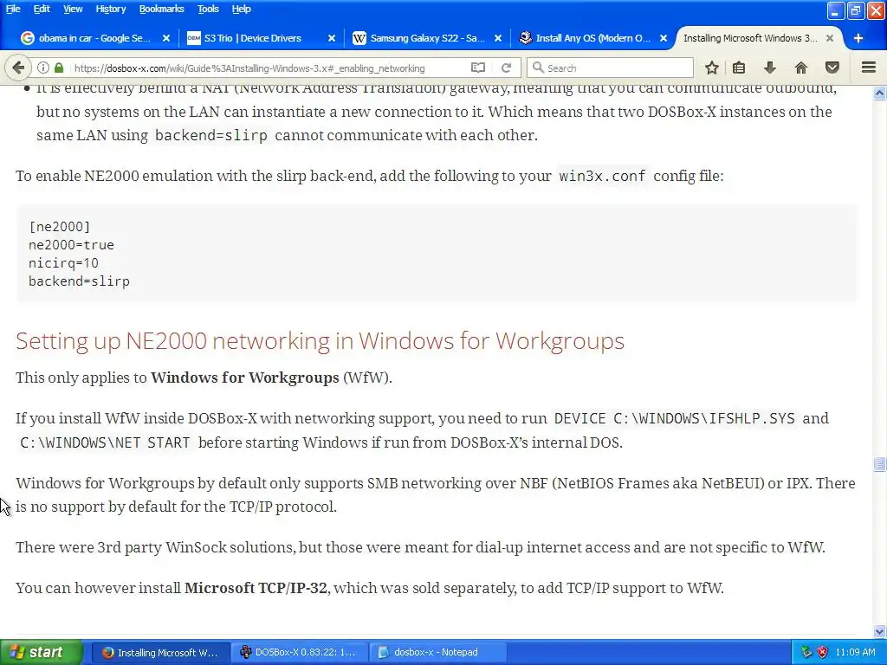Viewport: 887px width, 665px height.
Task: Click the network tray icon beside the shield
Action: (806, 652)
